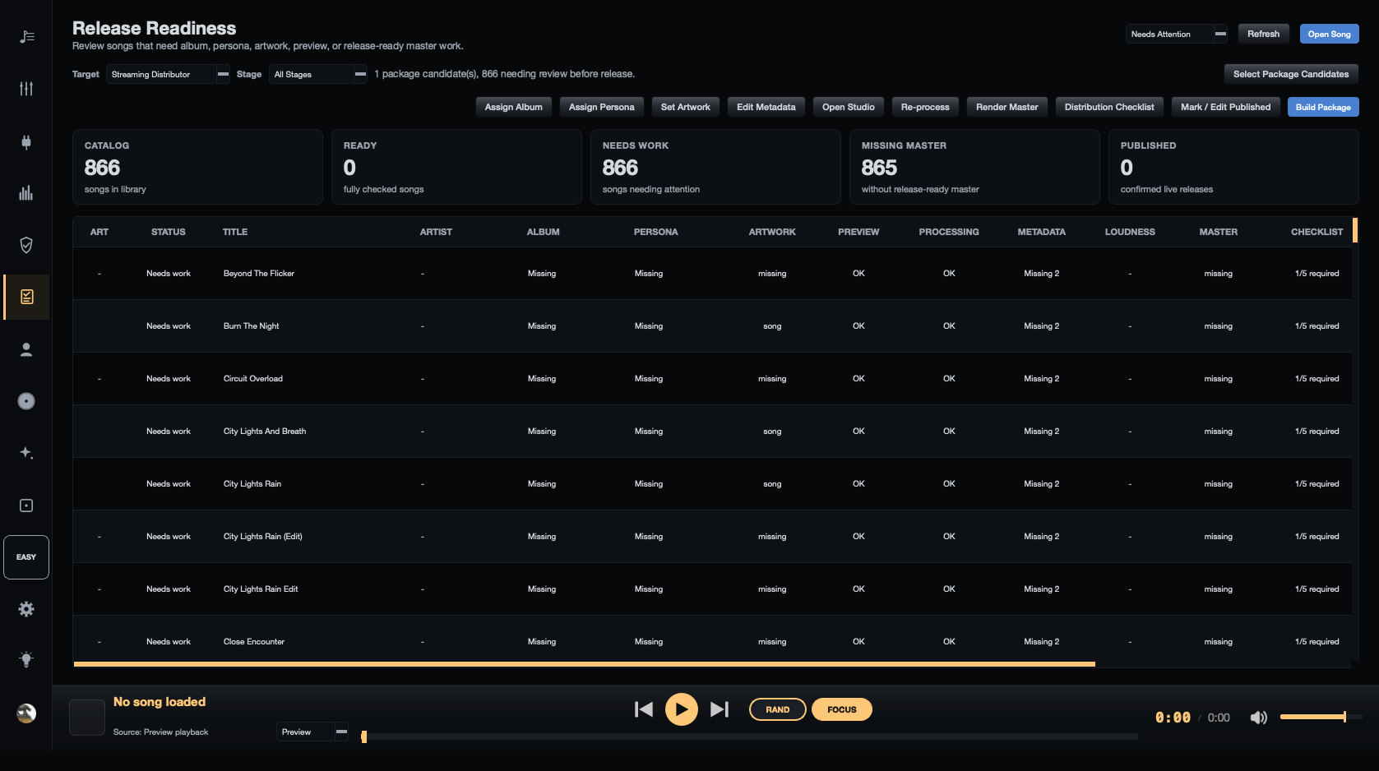
Task: Skip to the previous track
Action: [x=644, y=709]
